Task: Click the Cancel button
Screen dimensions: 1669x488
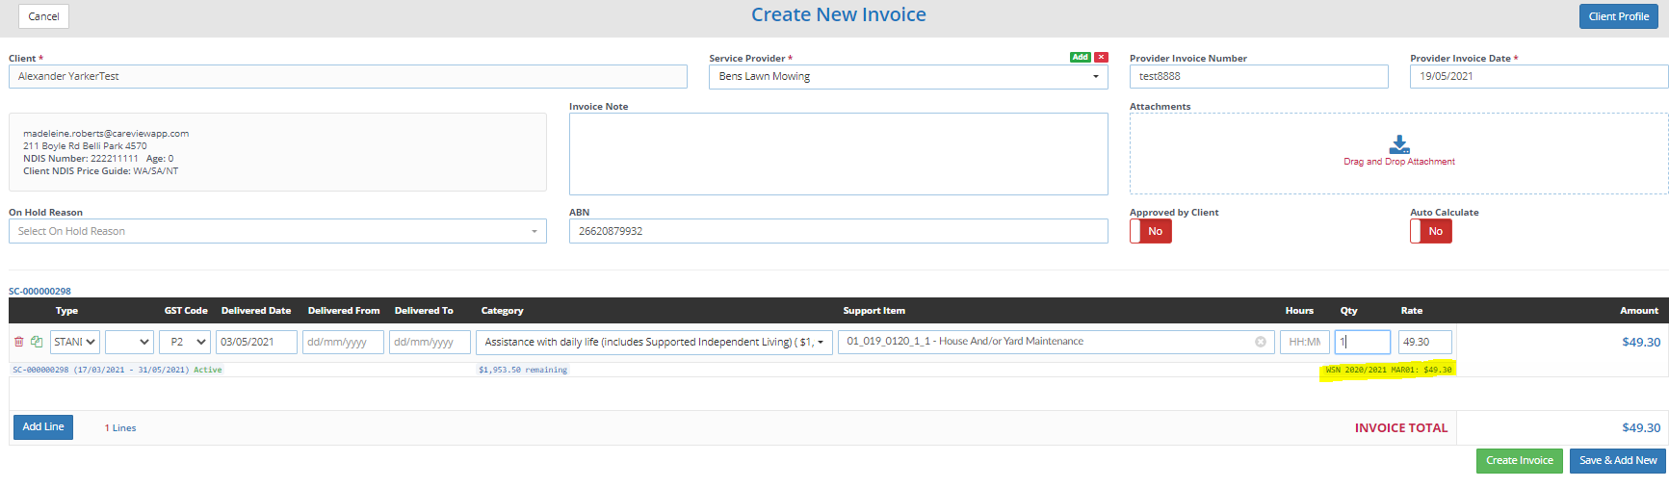Action: click(x=43, y=16)
